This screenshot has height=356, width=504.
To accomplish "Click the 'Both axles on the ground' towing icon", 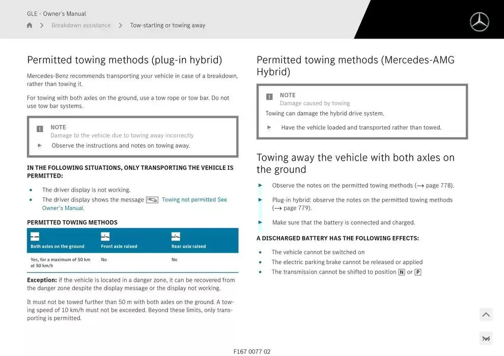I will [x=35, y=236].
